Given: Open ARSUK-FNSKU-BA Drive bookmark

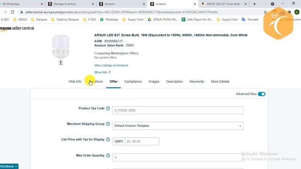Looking at the screenshot, I should 163,20.
